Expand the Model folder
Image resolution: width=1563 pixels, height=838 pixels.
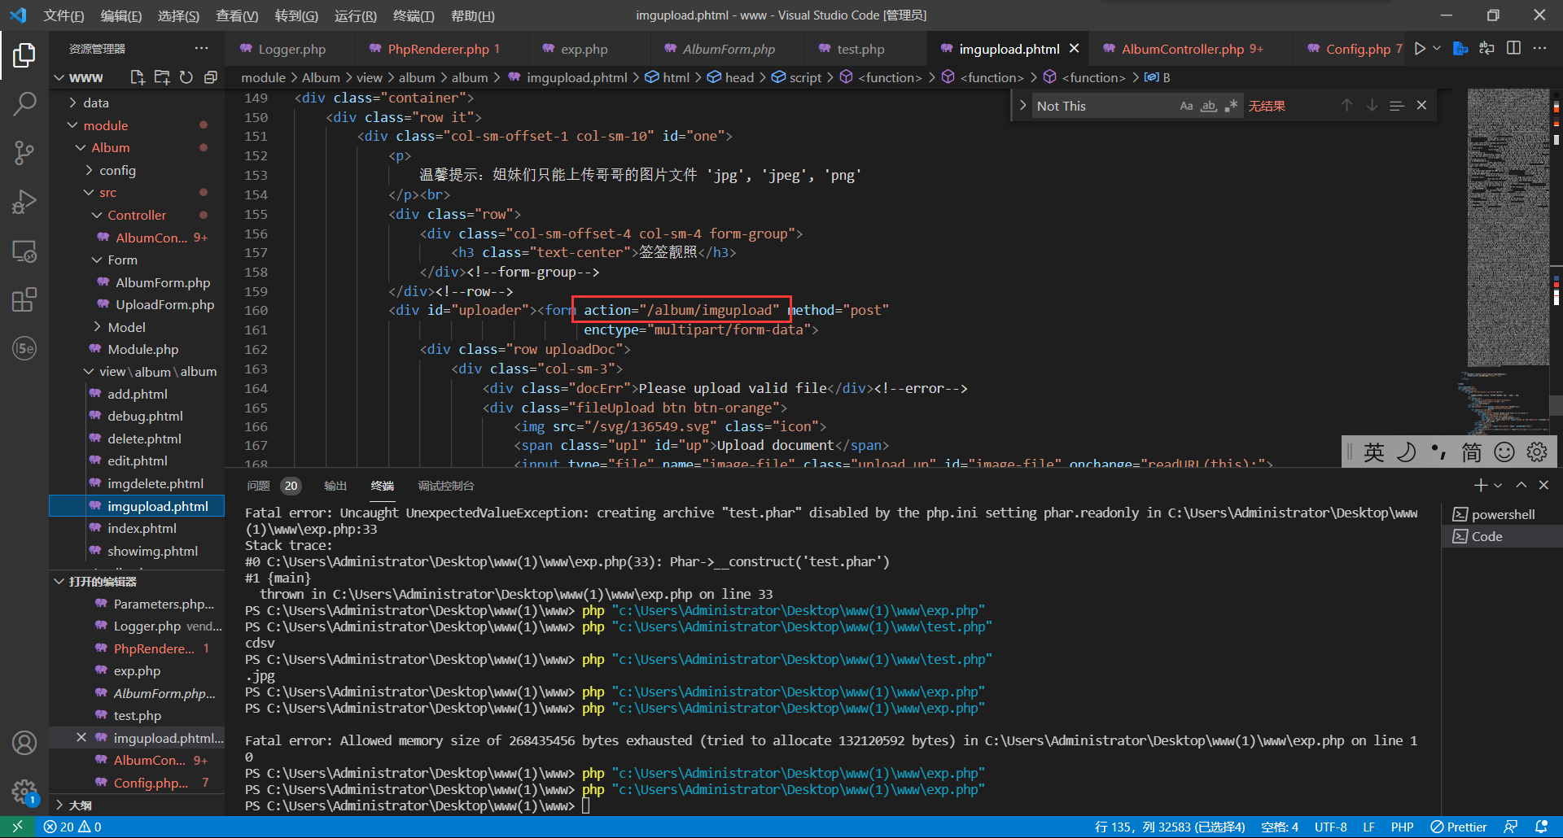point(98,327)
